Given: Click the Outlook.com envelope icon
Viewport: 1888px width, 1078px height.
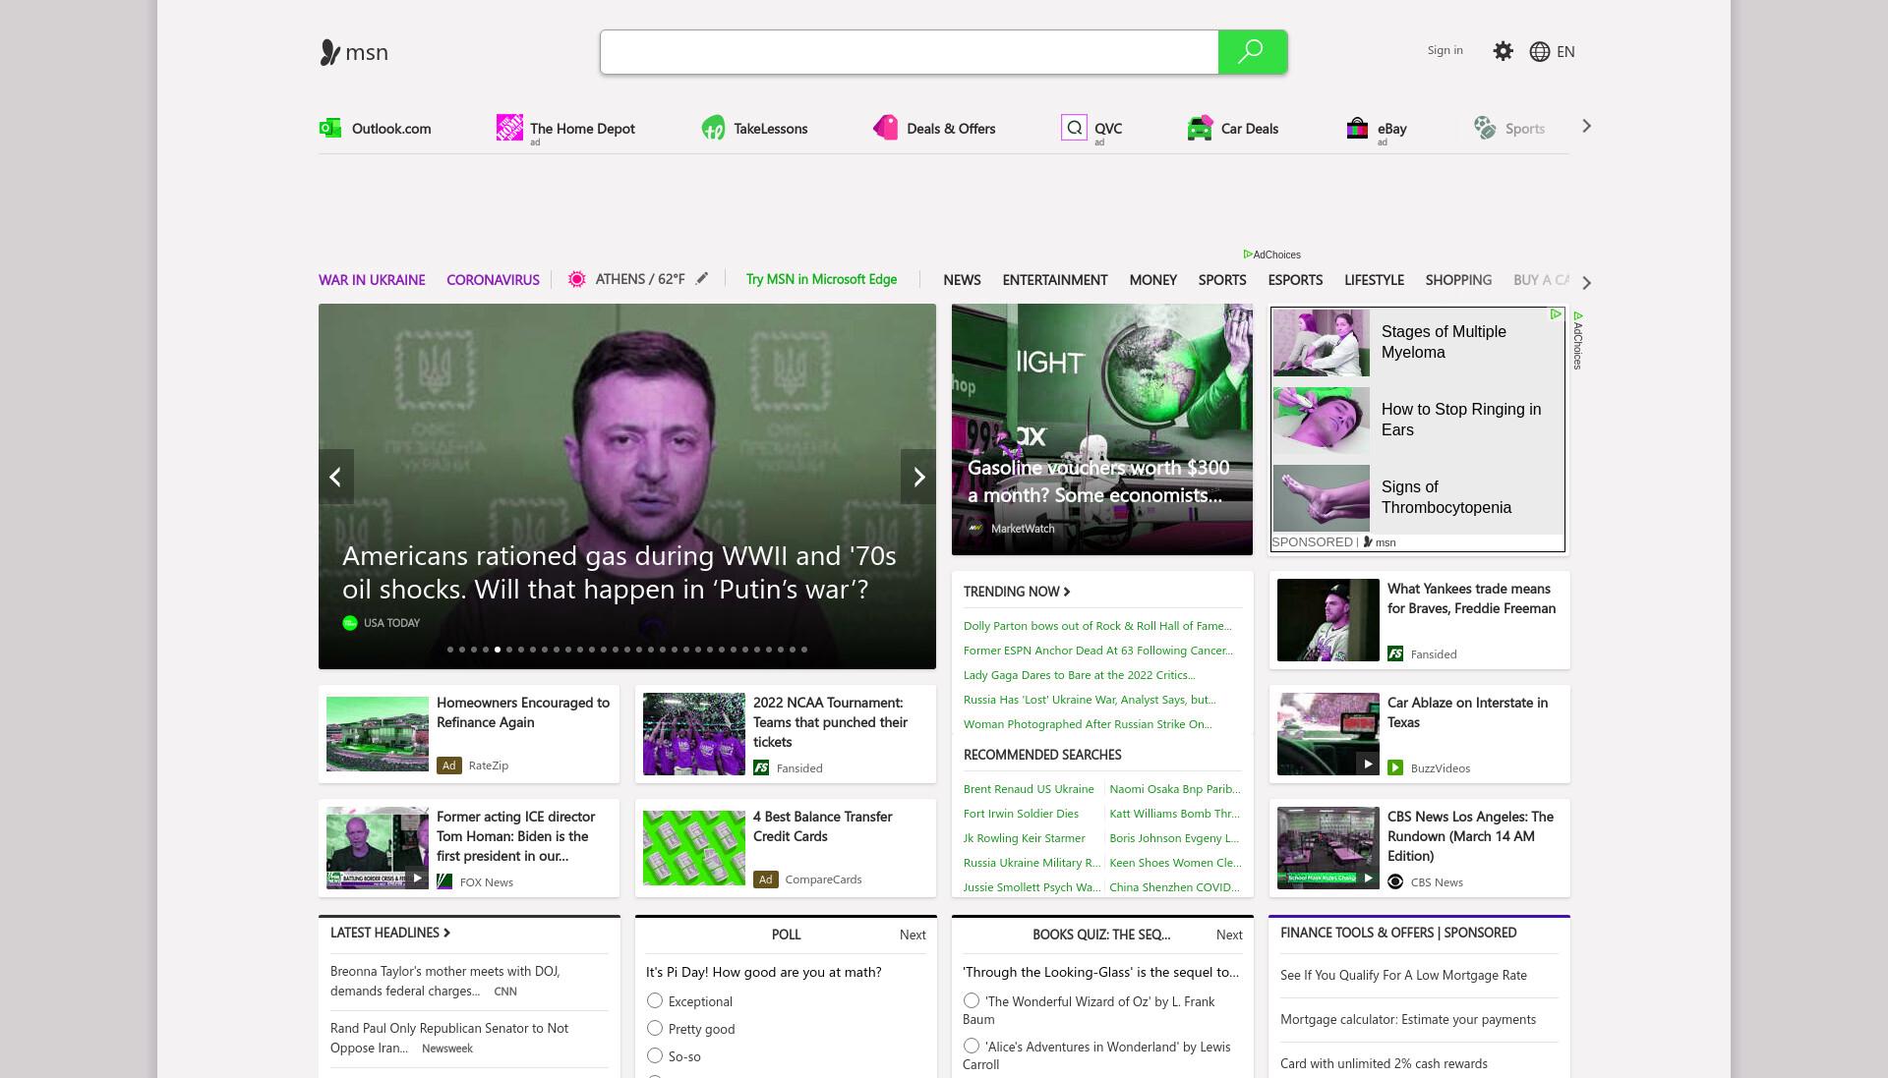Looking at the screenshot, I should click(x=330, y=128).
